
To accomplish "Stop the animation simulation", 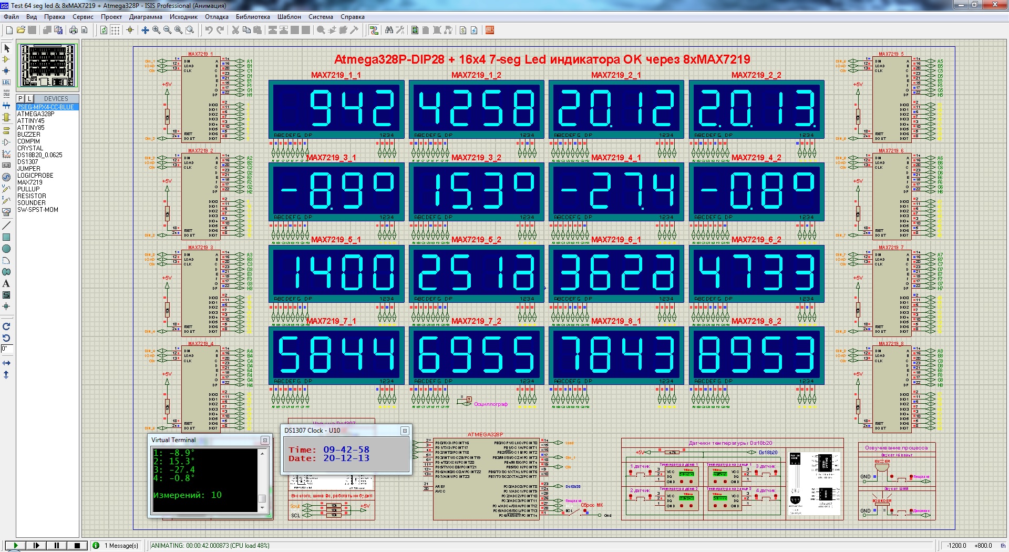I will (77, 546).
